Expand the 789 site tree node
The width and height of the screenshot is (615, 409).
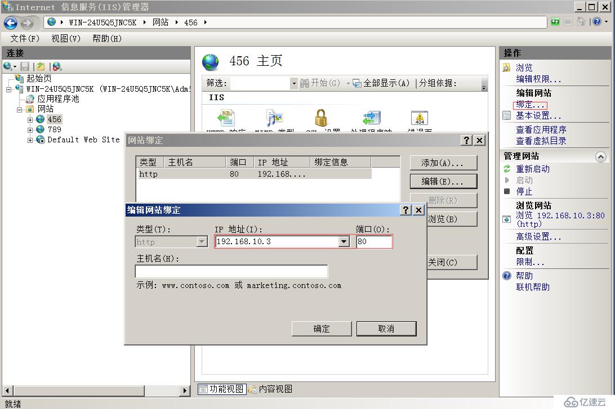(30, 130)
